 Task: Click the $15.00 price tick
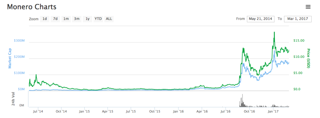click(x=299, y=41)
